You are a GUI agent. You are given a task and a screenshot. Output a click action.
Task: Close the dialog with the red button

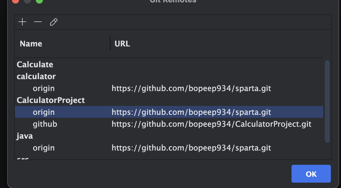(x=15, y=1)
